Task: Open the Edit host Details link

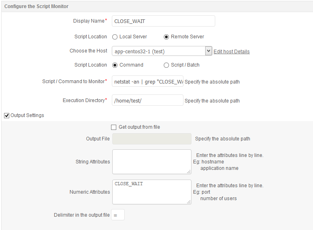Action: [231, 52]
